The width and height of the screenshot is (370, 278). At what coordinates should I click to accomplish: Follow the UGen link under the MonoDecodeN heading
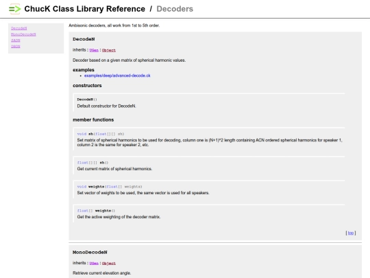pos(94,264)
